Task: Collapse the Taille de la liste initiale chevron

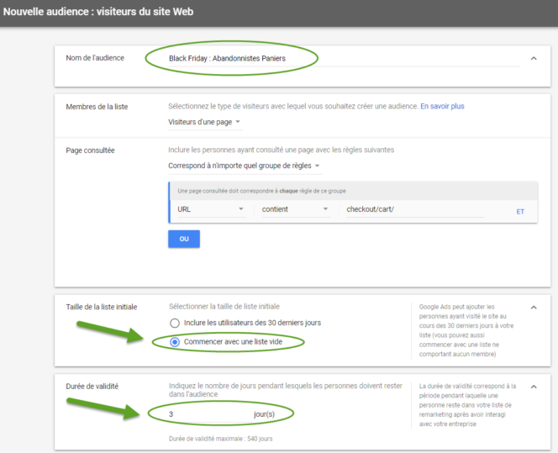Action: coord(533,308)
